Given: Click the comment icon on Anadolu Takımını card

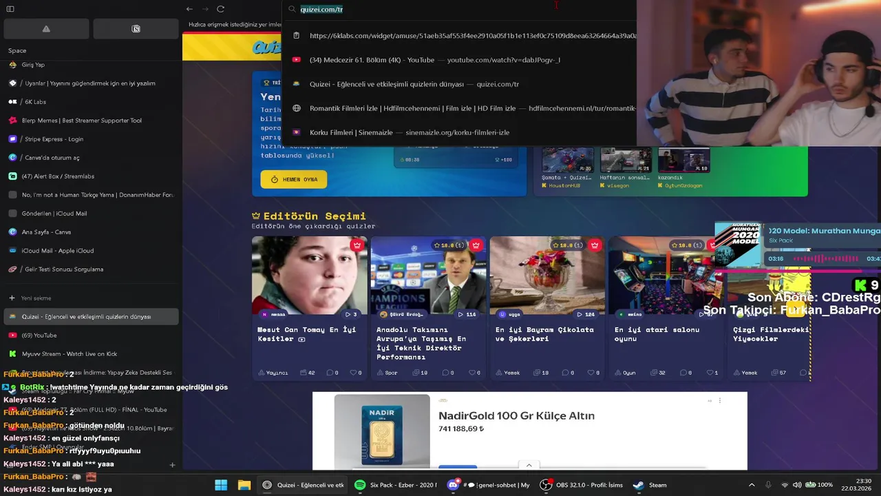Looking at the screenshot, I should pyautogui.click(x=447, y=373).
